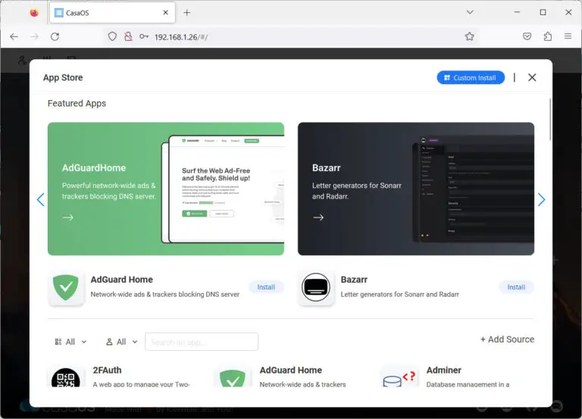
Task: Install the AdGuard Home featured app
Action: click(266, 287)
